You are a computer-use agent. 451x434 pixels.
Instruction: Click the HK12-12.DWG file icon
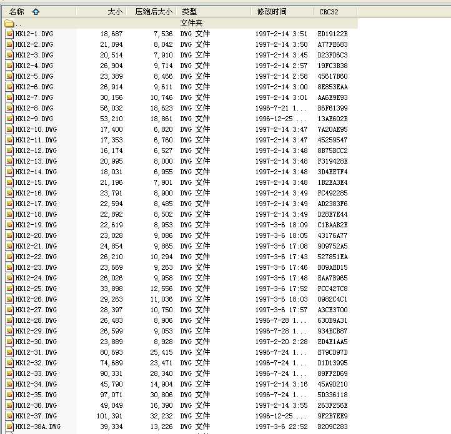pos(9,150)
